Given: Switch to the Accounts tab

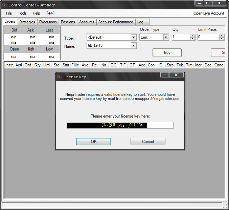Looking at the screenshot, I should click(x=87, y=22).
